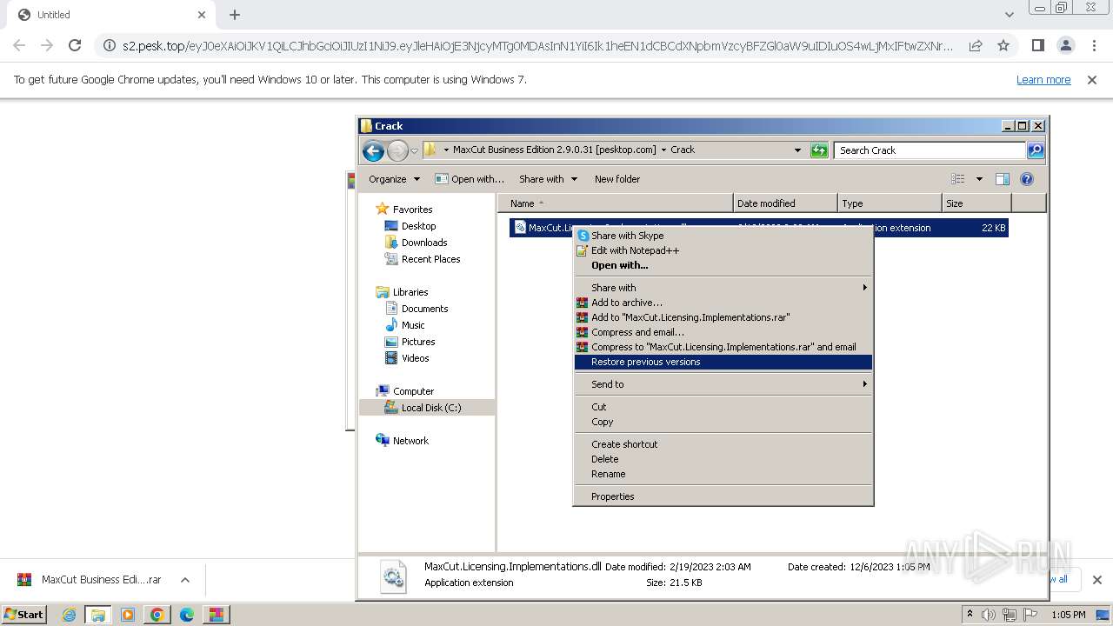Reload the Chrome page

click(75, 45)
